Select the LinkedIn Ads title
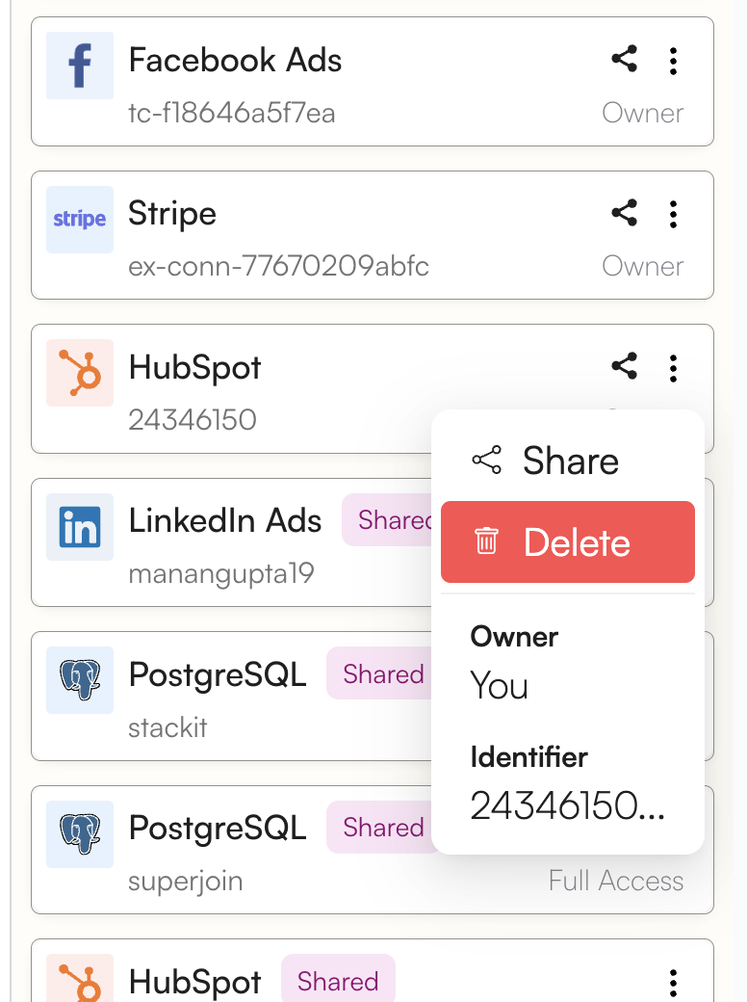Viewport: 747px width, 1002px height. [x=224, y=520]
